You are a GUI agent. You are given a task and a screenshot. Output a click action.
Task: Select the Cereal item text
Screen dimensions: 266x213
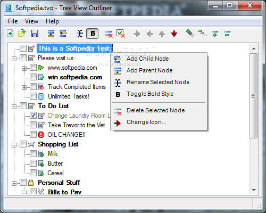coord(55,173)
